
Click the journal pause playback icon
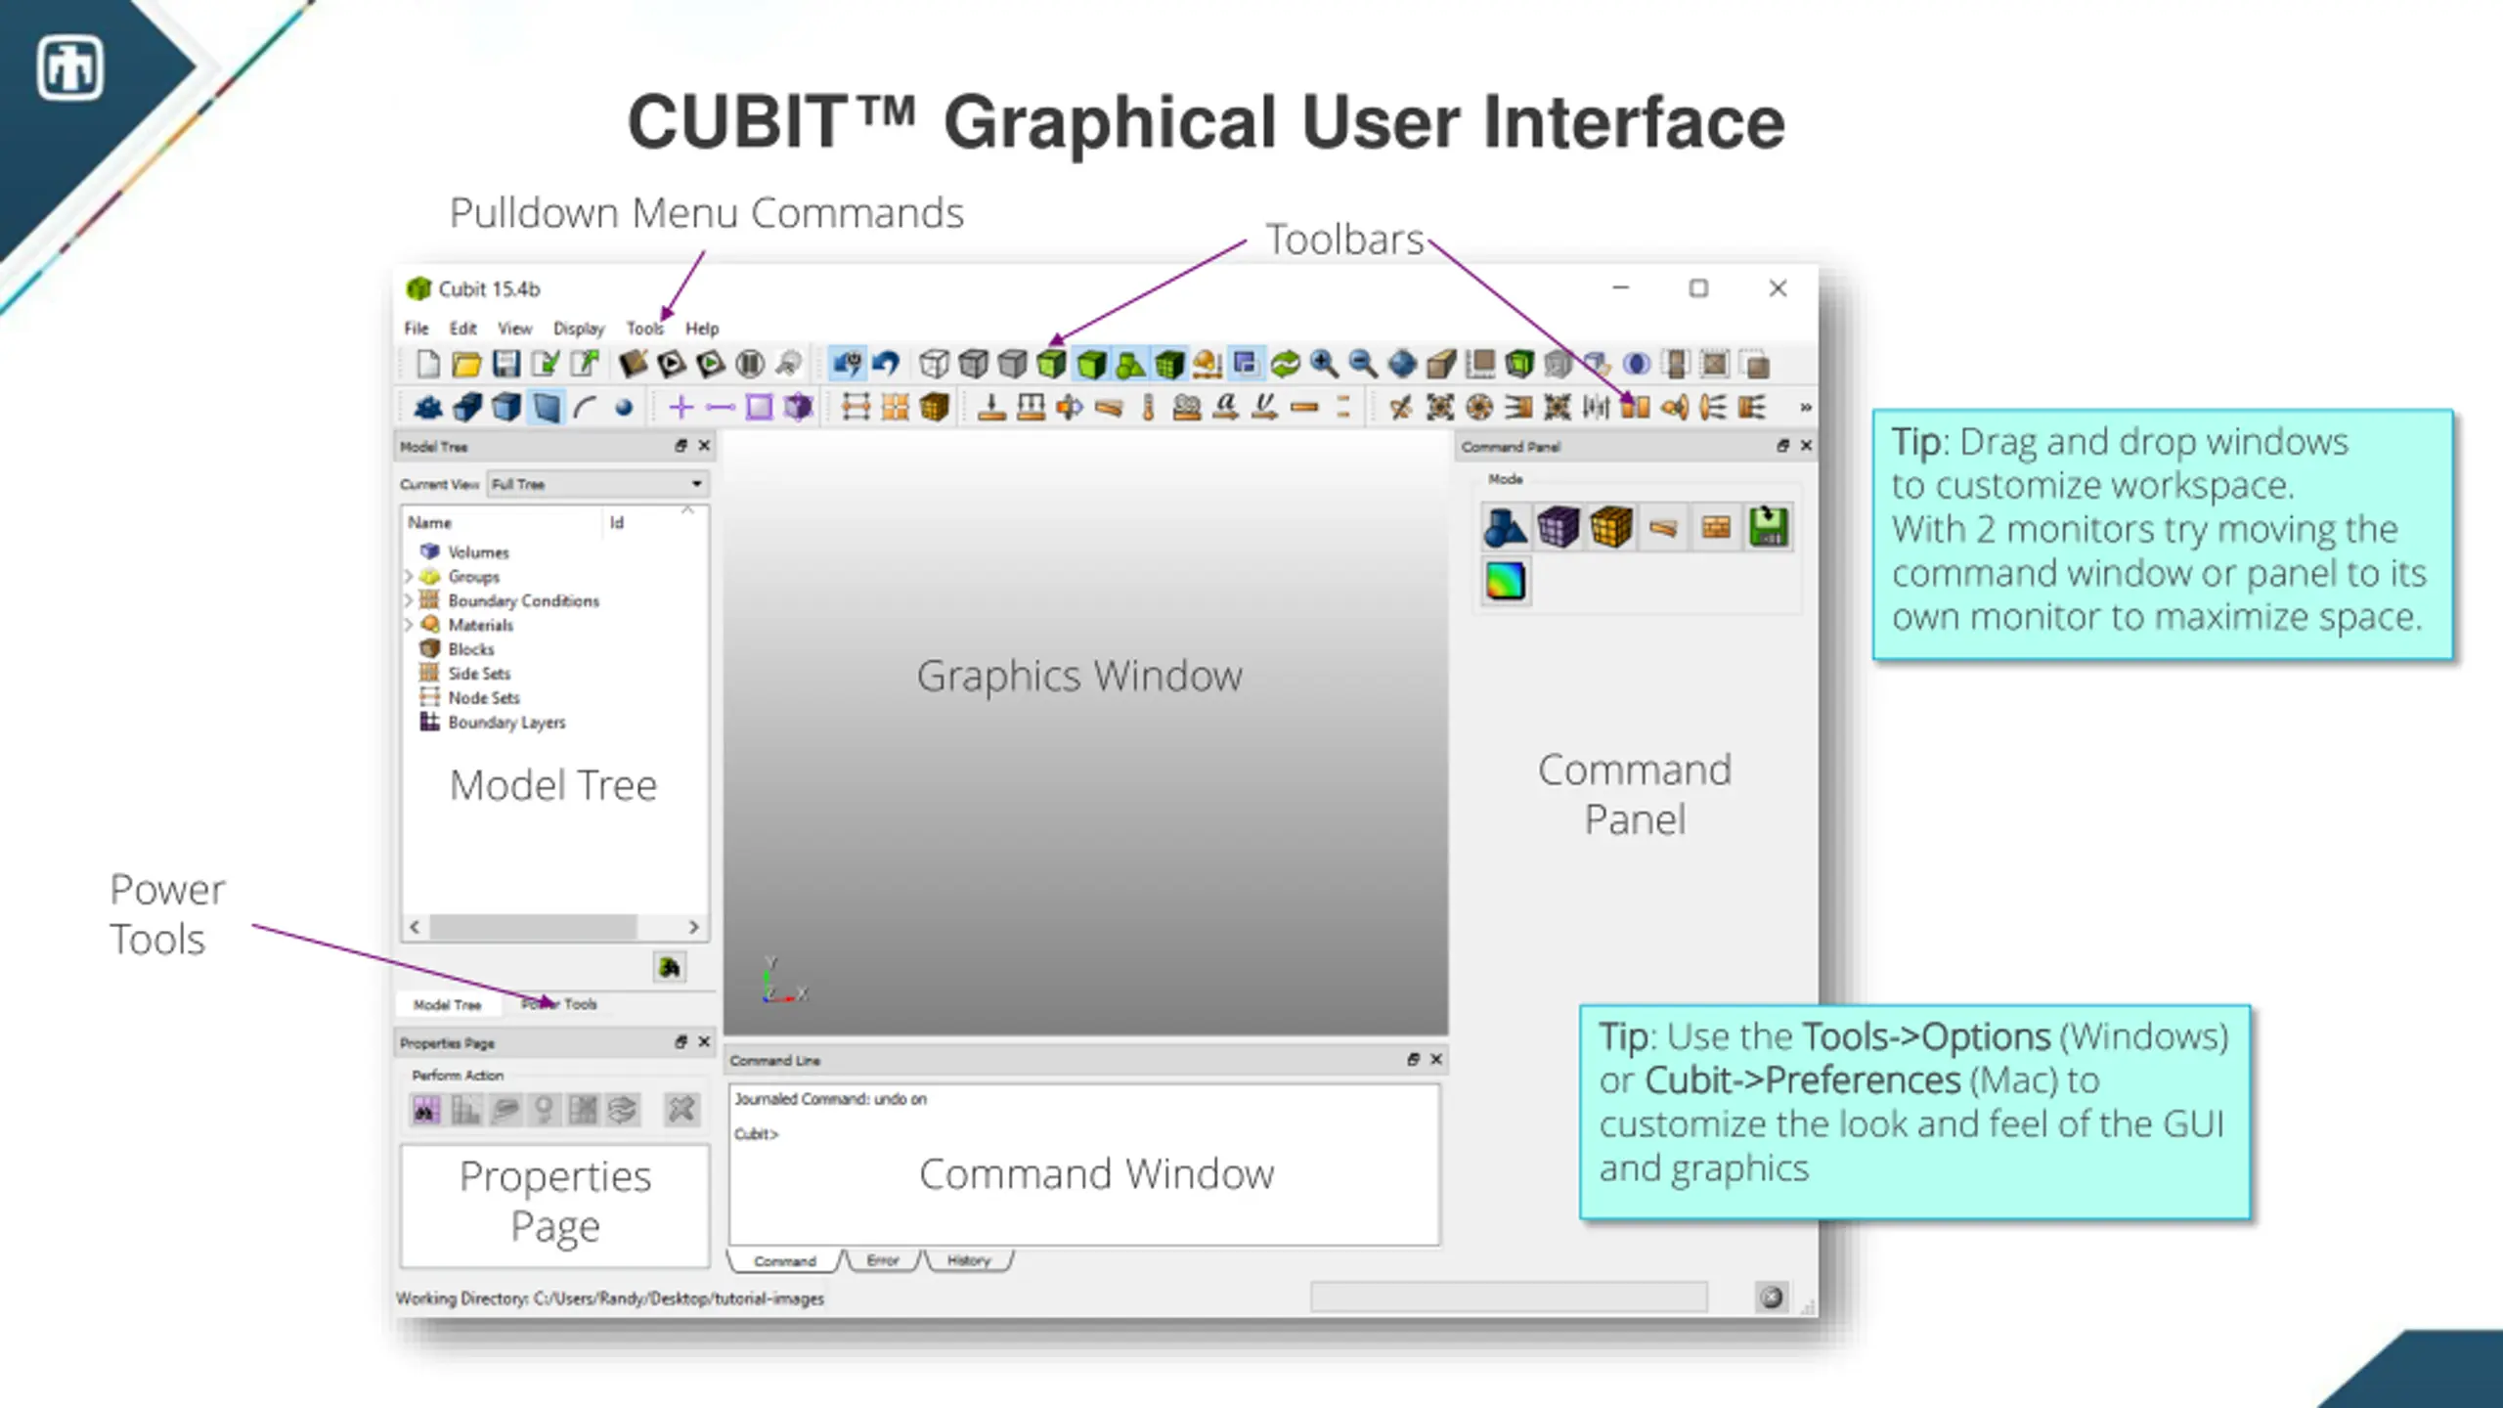click(750, 365)
